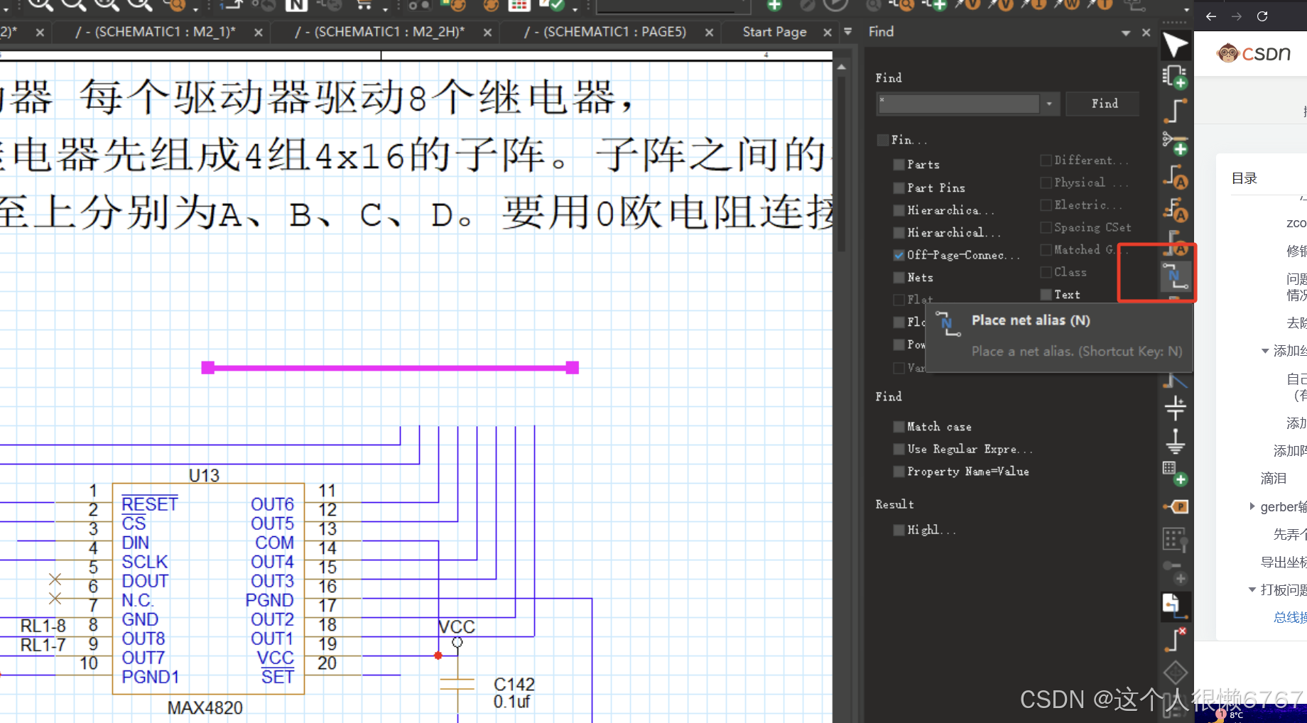Toggle the Spacing CSet checkbox
This screenshot has width=1307, height=723.
pyautogui.click(x=1046, y=228)
